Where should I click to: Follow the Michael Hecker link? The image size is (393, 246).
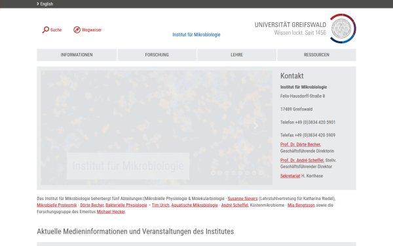(x=111, y=212)
